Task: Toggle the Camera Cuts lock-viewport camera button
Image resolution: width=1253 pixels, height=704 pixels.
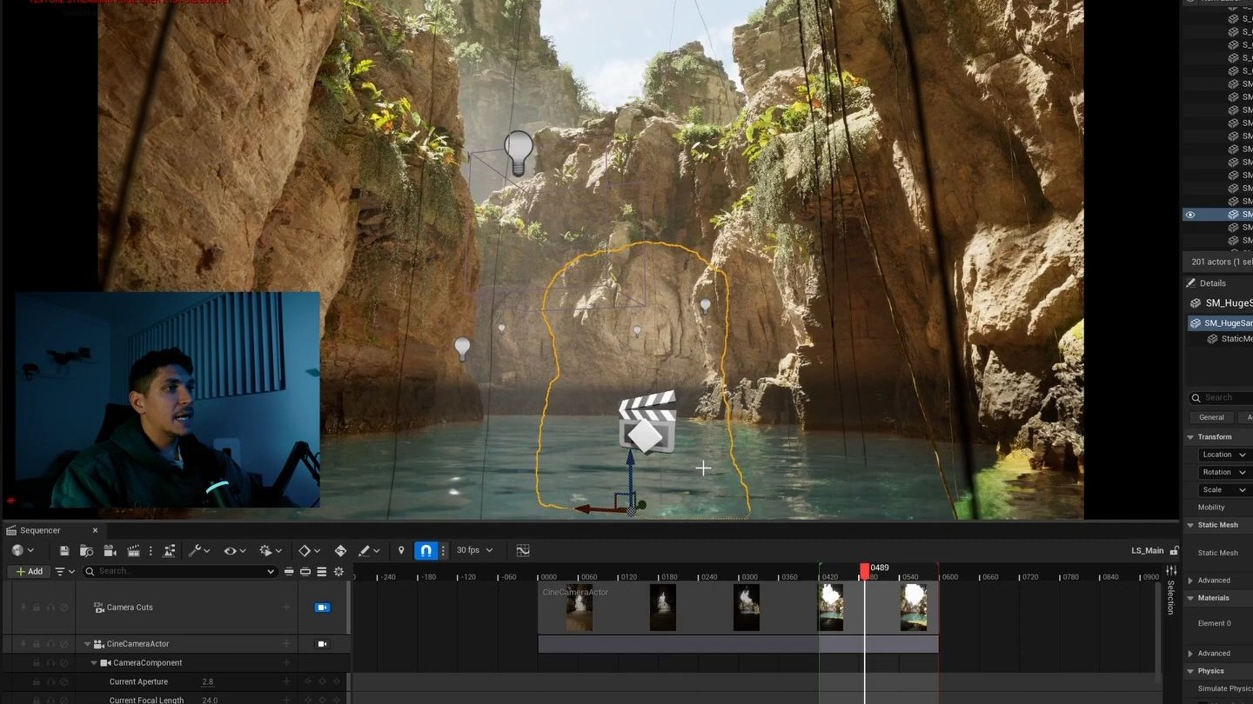Action: (322, 608)
